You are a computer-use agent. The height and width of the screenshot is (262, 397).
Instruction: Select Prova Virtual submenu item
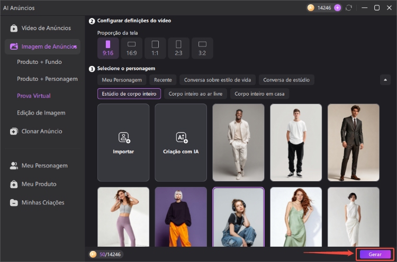pos(34,96)
